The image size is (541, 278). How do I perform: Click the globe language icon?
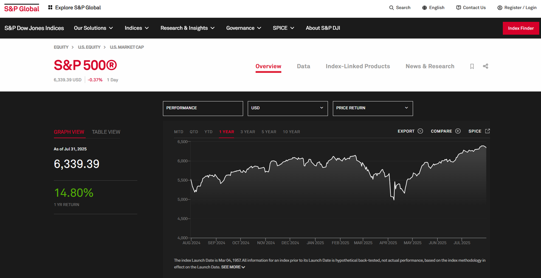point(425,8)
